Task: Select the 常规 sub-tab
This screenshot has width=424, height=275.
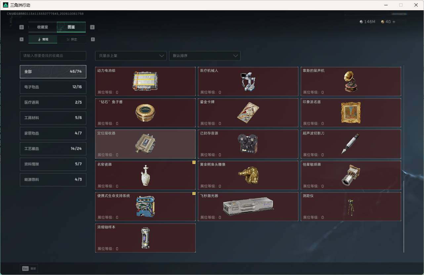Action: (43, 39)
